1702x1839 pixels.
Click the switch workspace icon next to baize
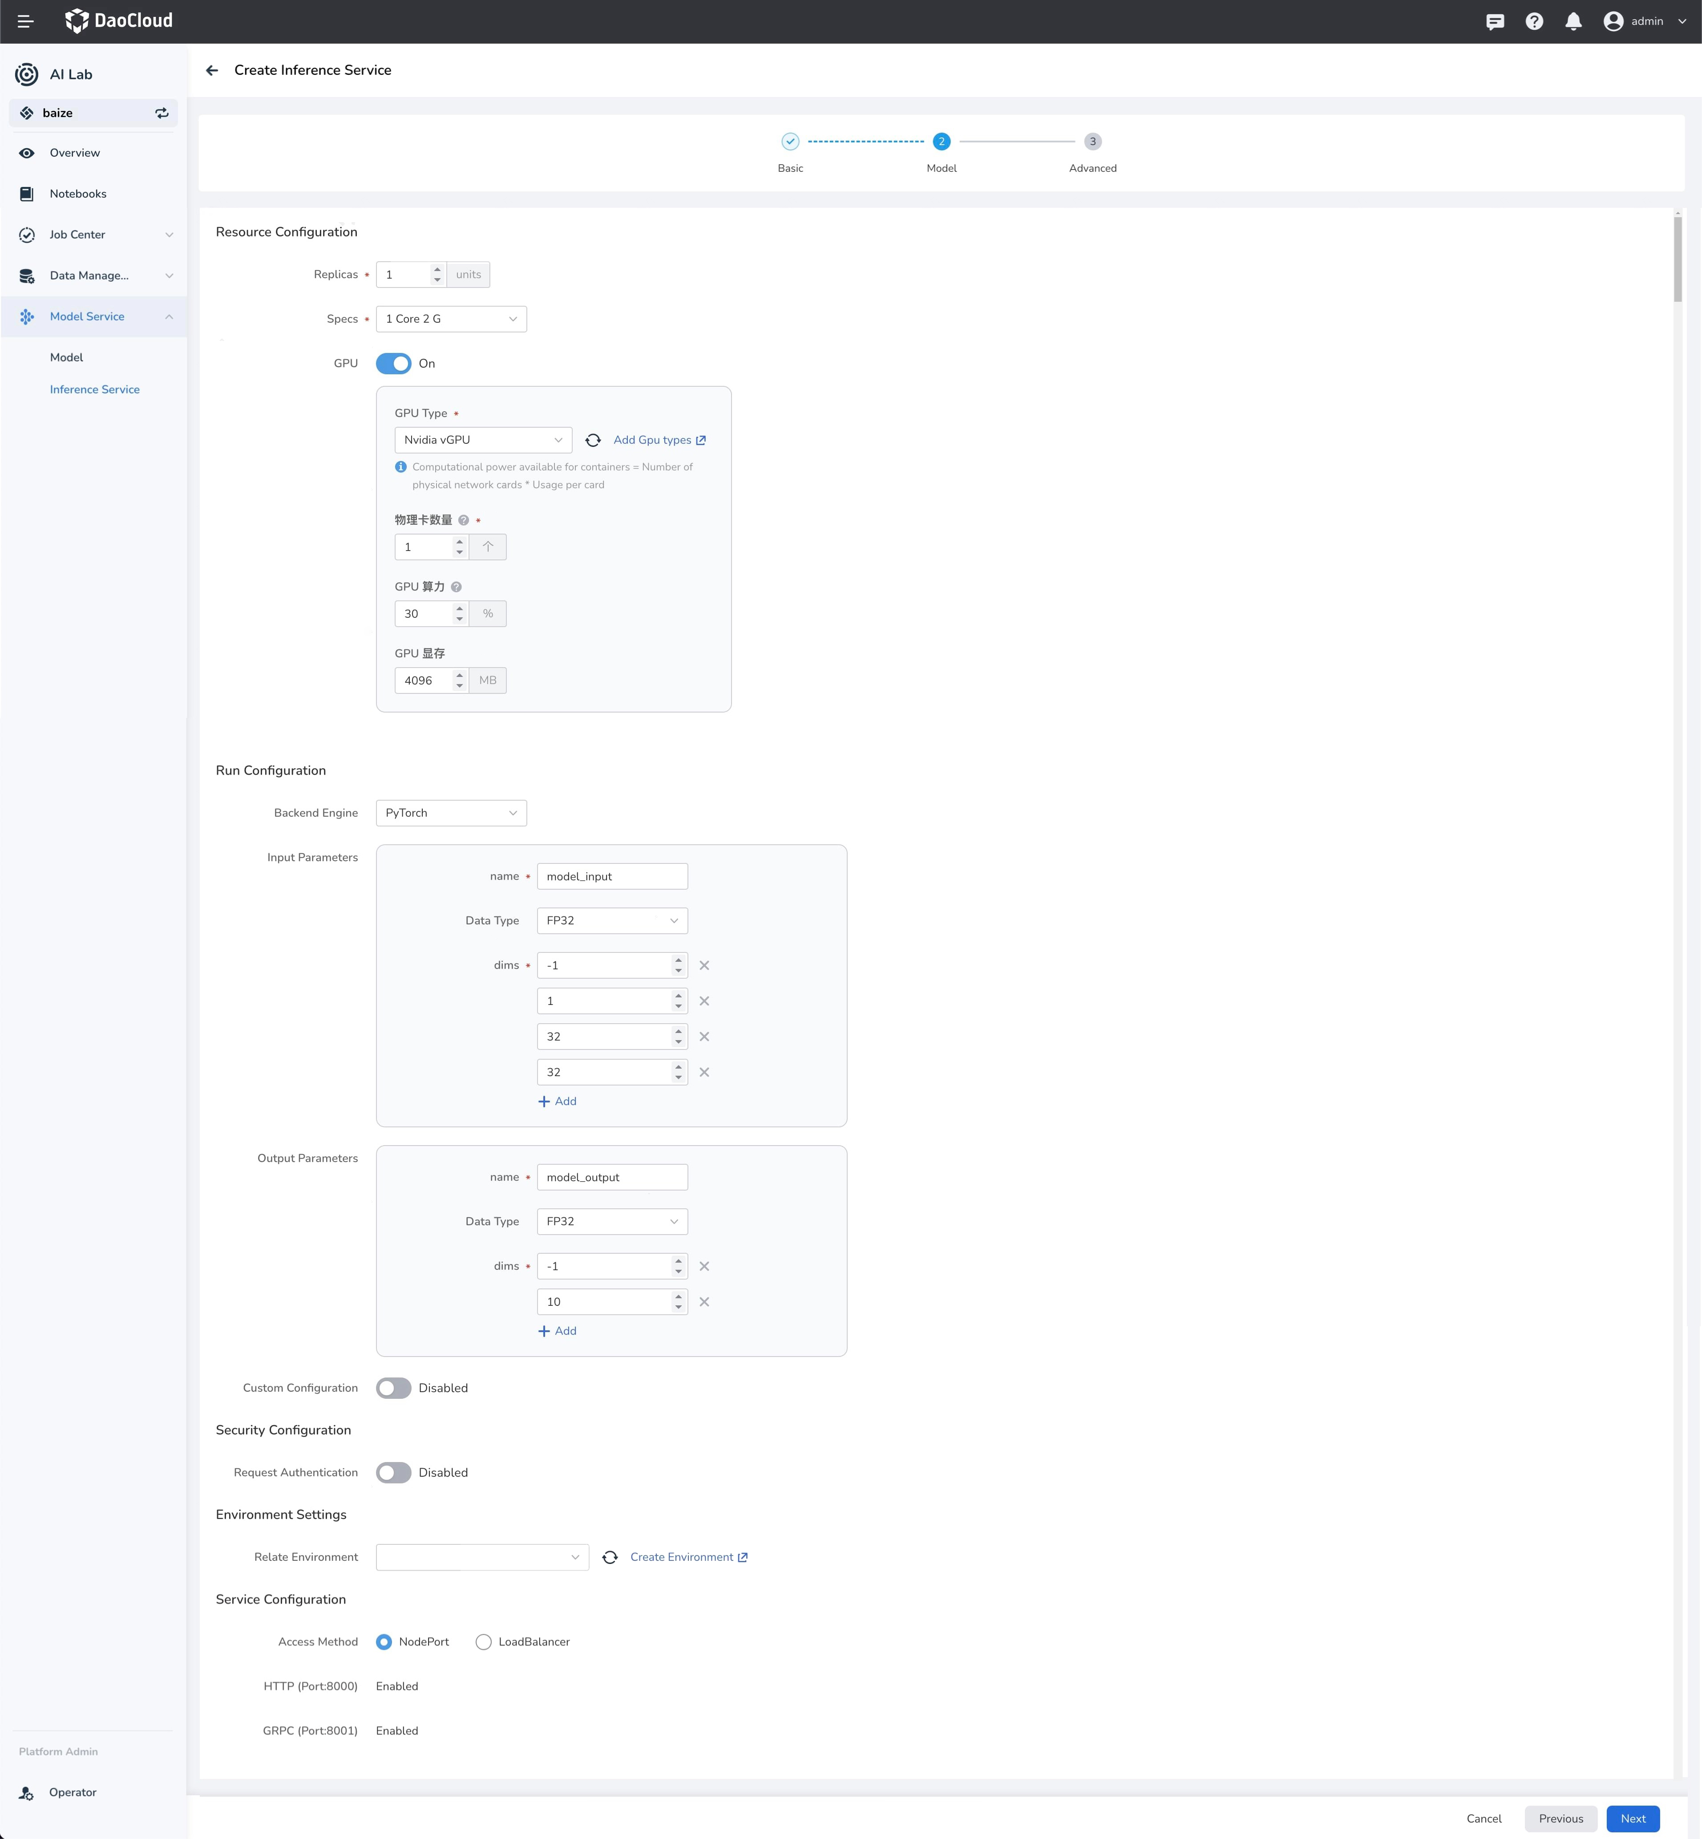pyautogui.click(x=162, y=113)
